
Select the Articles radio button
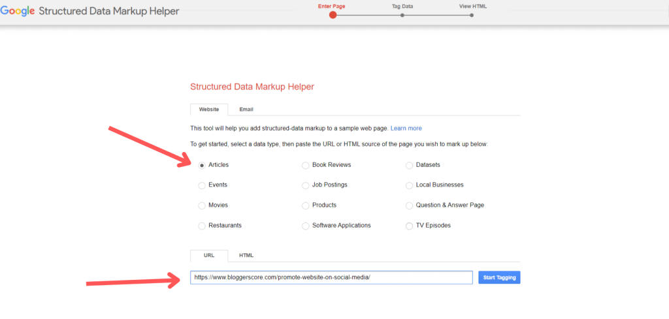pyautogui.click(x=202, y=165)
